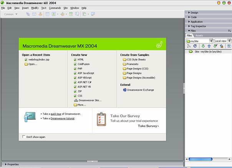Expand the Properties panel
The height and width of the screenshot is (168, 232).
coord(6,164)
